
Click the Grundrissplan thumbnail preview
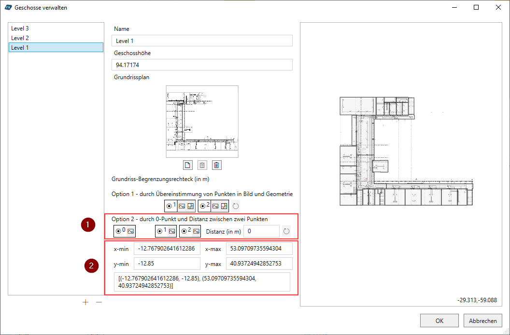202,121
